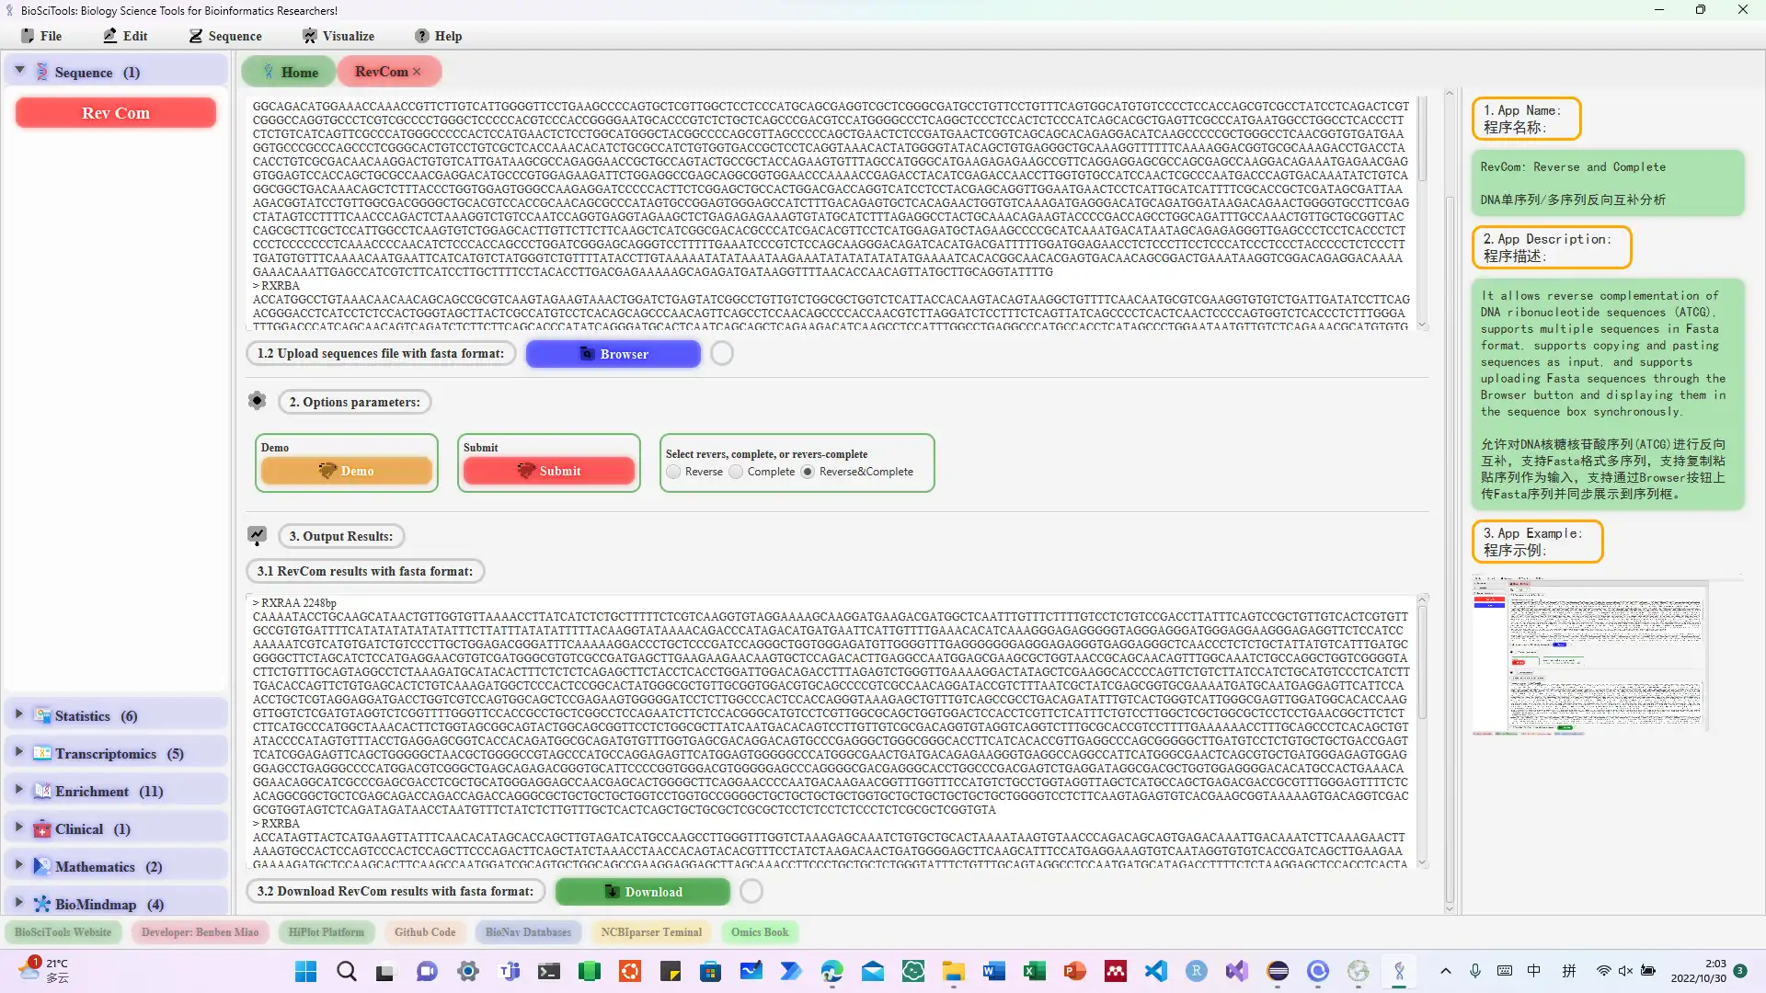Viewport: 1766px width, 993px height.
Task: Click the Browser icon to upload Fasta file
Action: coord(613,354)
